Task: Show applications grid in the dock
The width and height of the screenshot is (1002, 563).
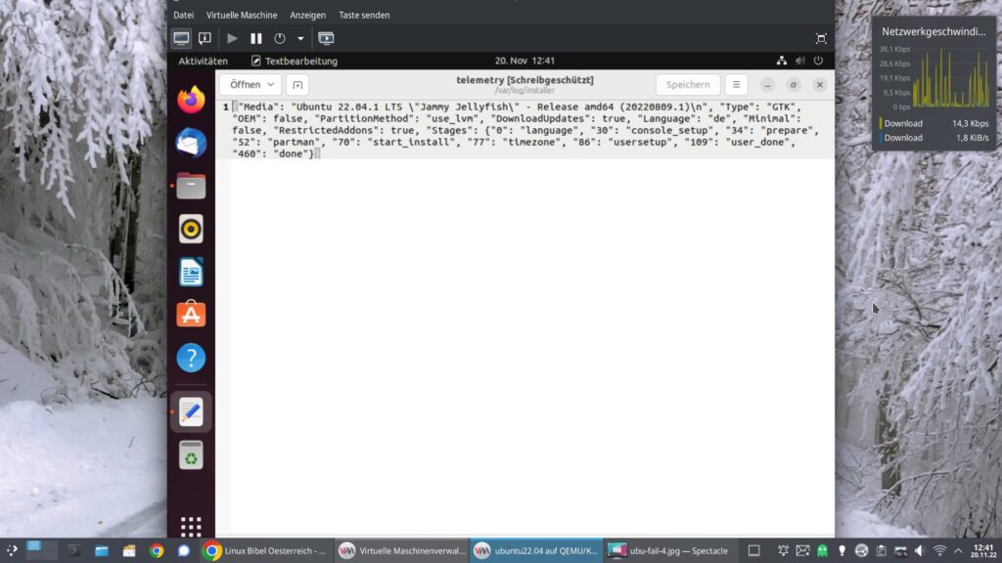Action: (x=191, y=527)
